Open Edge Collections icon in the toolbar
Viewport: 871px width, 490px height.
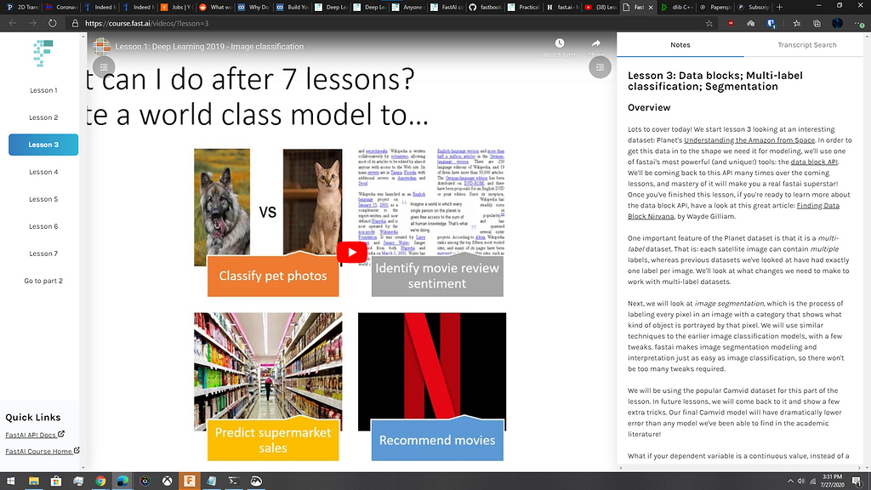tap(817, 24)
